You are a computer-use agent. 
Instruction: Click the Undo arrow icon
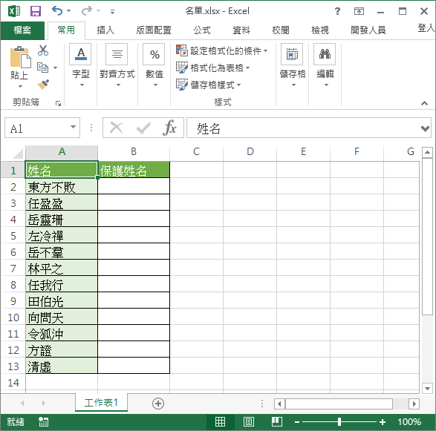[x=57, y=11]
